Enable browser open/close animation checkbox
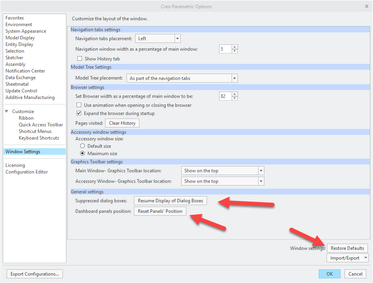 pyautogui.click(x=79, y=105)
